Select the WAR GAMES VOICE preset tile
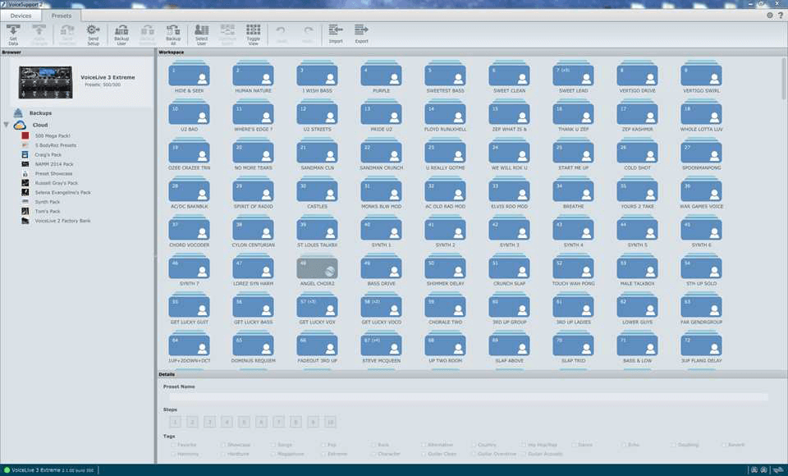788x476 pixels. click(701, 193)
